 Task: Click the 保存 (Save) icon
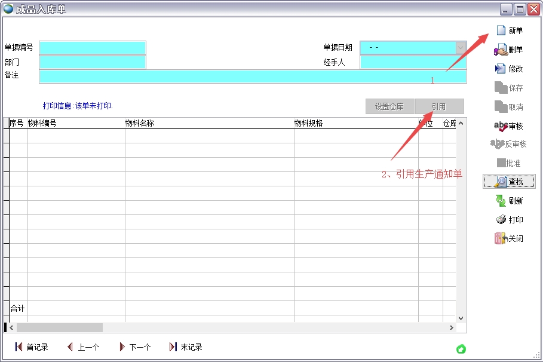tap(511, 87)
